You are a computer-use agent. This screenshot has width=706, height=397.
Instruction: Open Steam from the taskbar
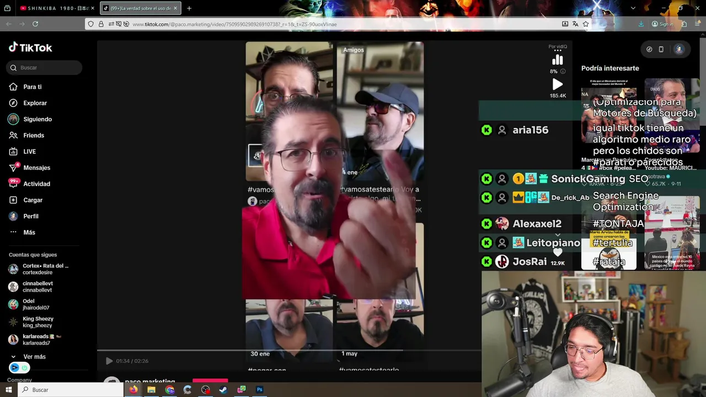click(x=223, y=390)
